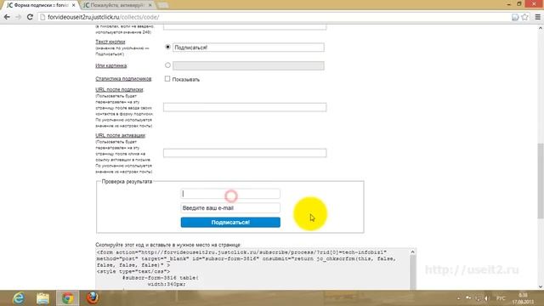544x306 pixels.
Task: Click the 'URL после активации' label link
Action: (x=121, y=135)
